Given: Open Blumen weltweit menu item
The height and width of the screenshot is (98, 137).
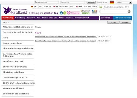Looking at the screenshot, I should (82, 18).
